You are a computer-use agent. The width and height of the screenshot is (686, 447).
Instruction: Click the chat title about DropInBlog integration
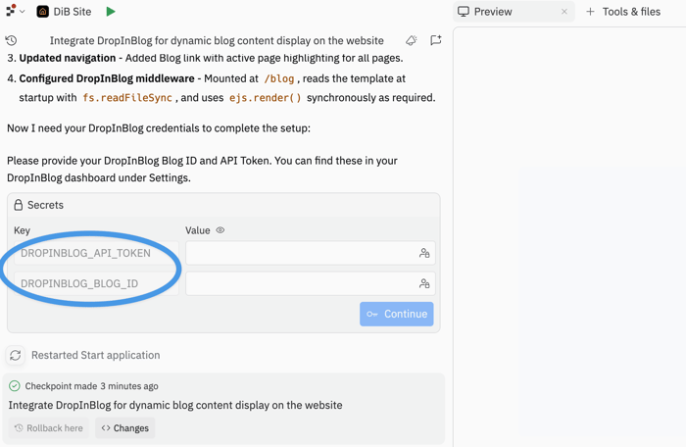click(x=217, y=41)
